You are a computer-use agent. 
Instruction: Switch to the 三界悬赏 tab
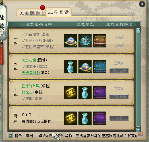click(59, 12)
